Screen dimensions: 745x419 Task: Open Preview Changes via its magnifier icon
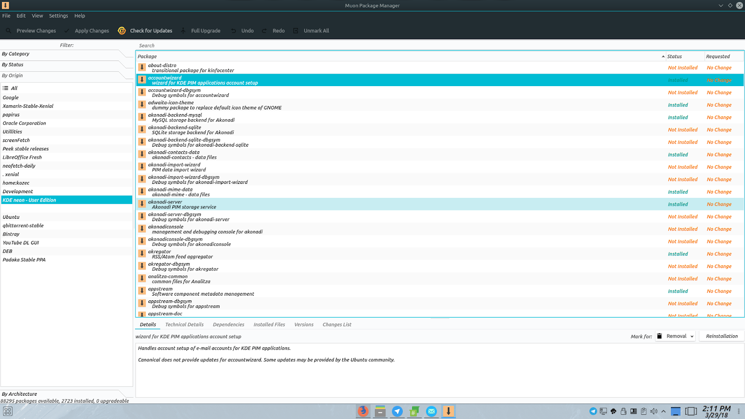(8, 30)
